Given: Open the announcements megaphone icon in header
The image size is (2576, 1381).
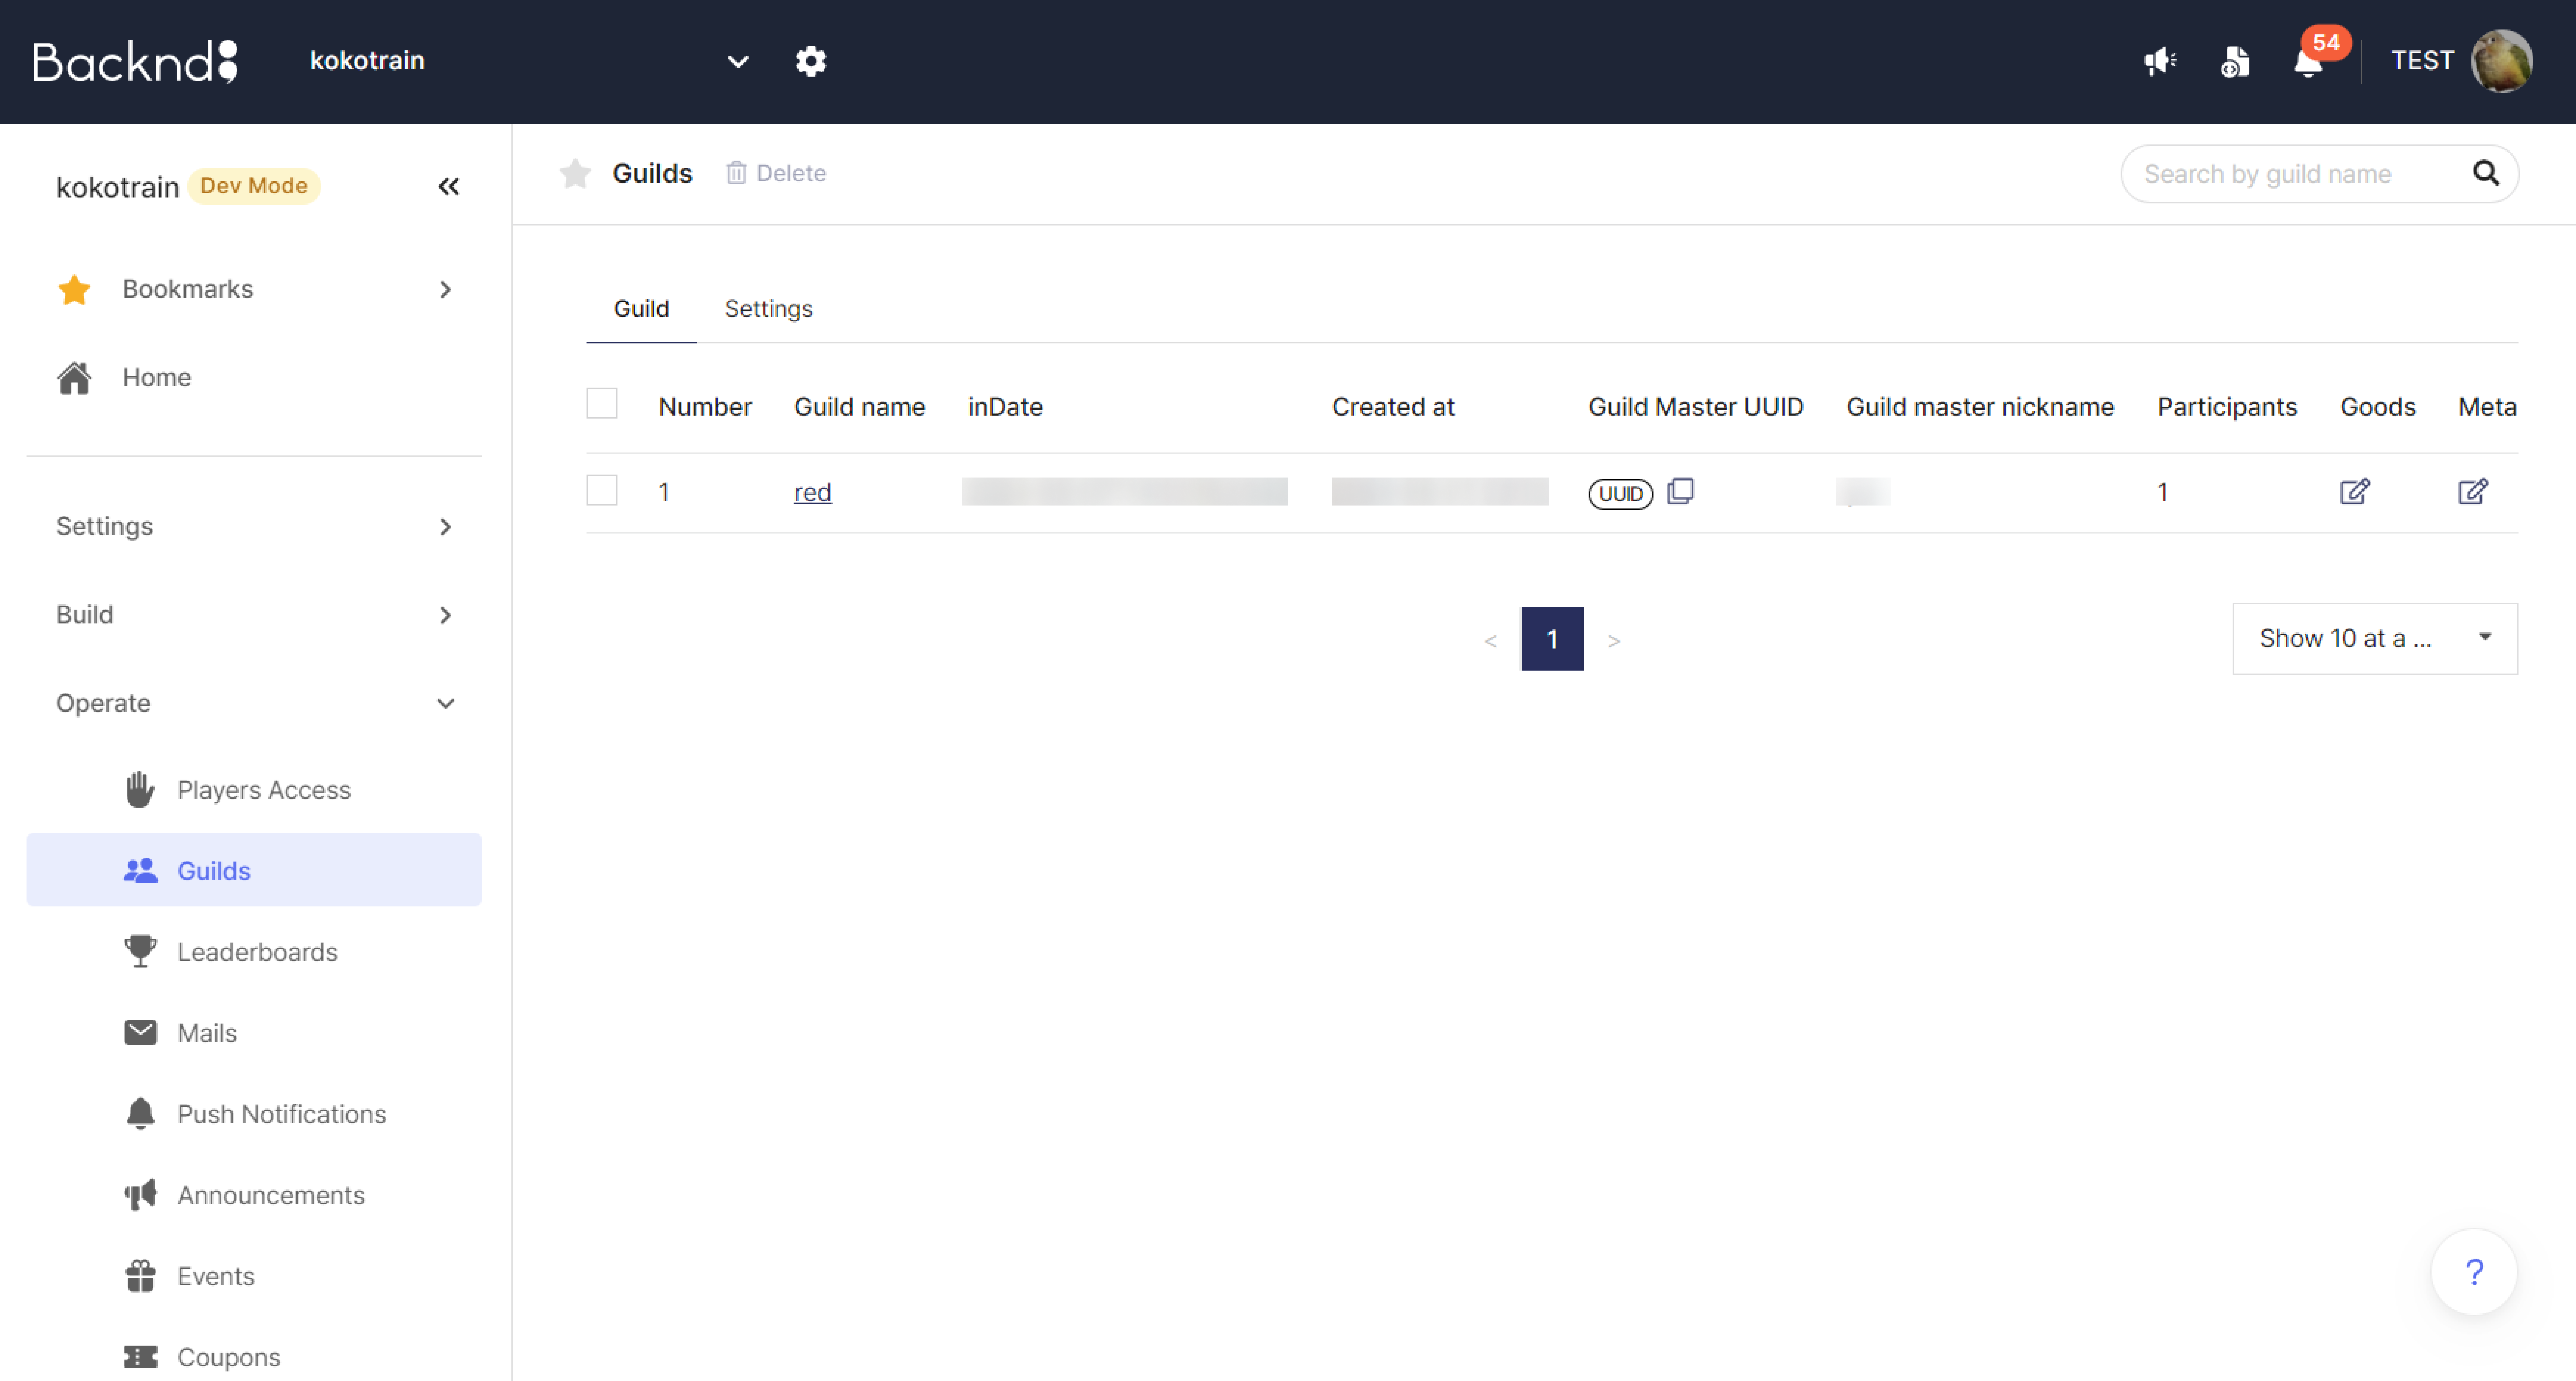Looking at the screenshot, I should click(2160, 61).
